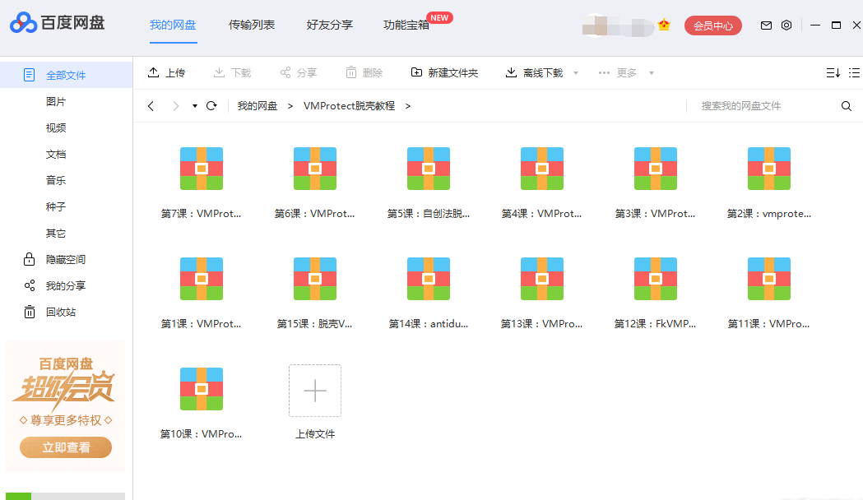This screenshot has width=863, height=500.
Task: Create a folder with 新建文件夹
Action: (445, 72)
